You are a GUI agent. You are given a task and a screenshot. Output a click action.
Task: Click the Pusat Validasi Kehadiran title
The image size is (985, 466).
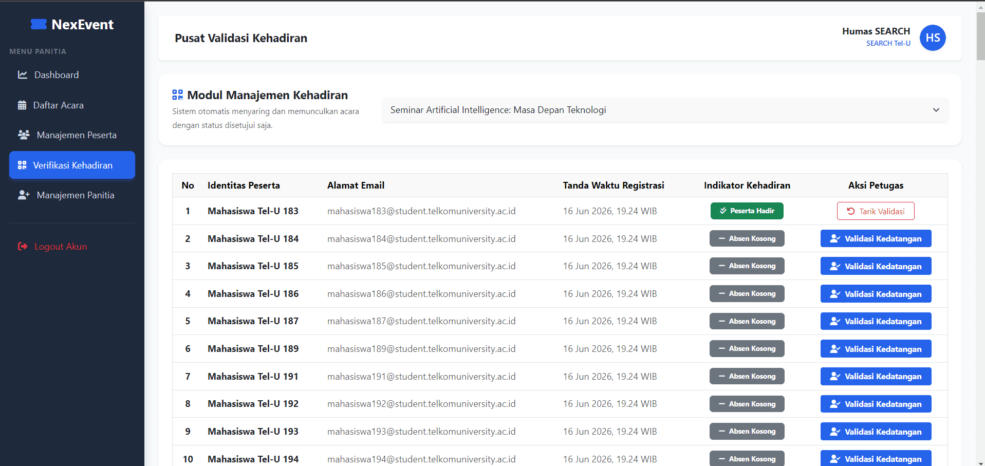tap(241, 38)
